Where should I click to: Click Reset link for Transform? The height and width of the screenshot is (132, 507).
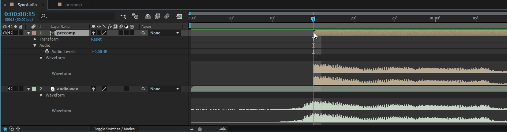point(96,39)
